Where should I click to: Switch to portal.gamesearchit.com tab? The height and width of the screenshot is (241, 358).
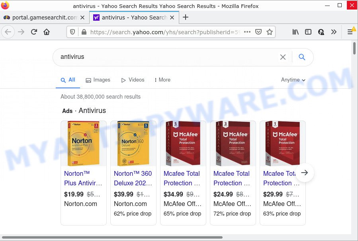click(44, 17)
